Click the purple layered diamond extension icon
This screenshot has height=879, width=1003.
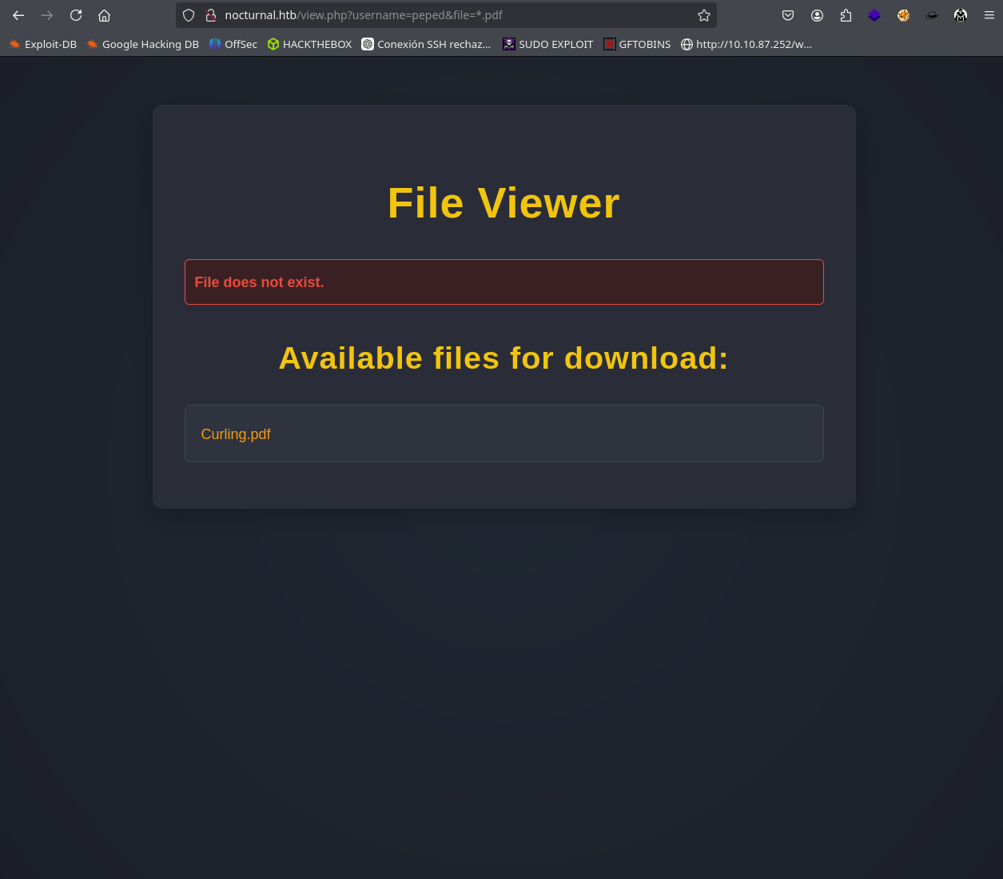(x=874, y=15)
